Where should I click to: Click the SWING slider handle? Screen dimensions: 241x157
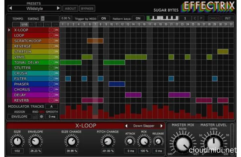point(43,18)
